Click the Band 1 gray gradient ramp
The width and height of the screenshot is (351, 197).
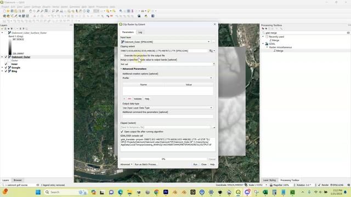[10, 47]
